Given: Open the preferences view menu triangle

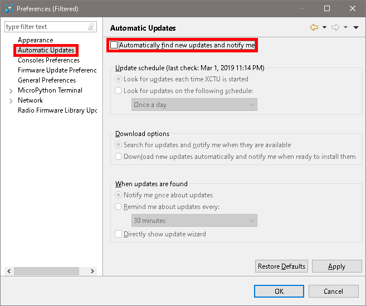Looking at the screenshot, I should coord(356,27).
